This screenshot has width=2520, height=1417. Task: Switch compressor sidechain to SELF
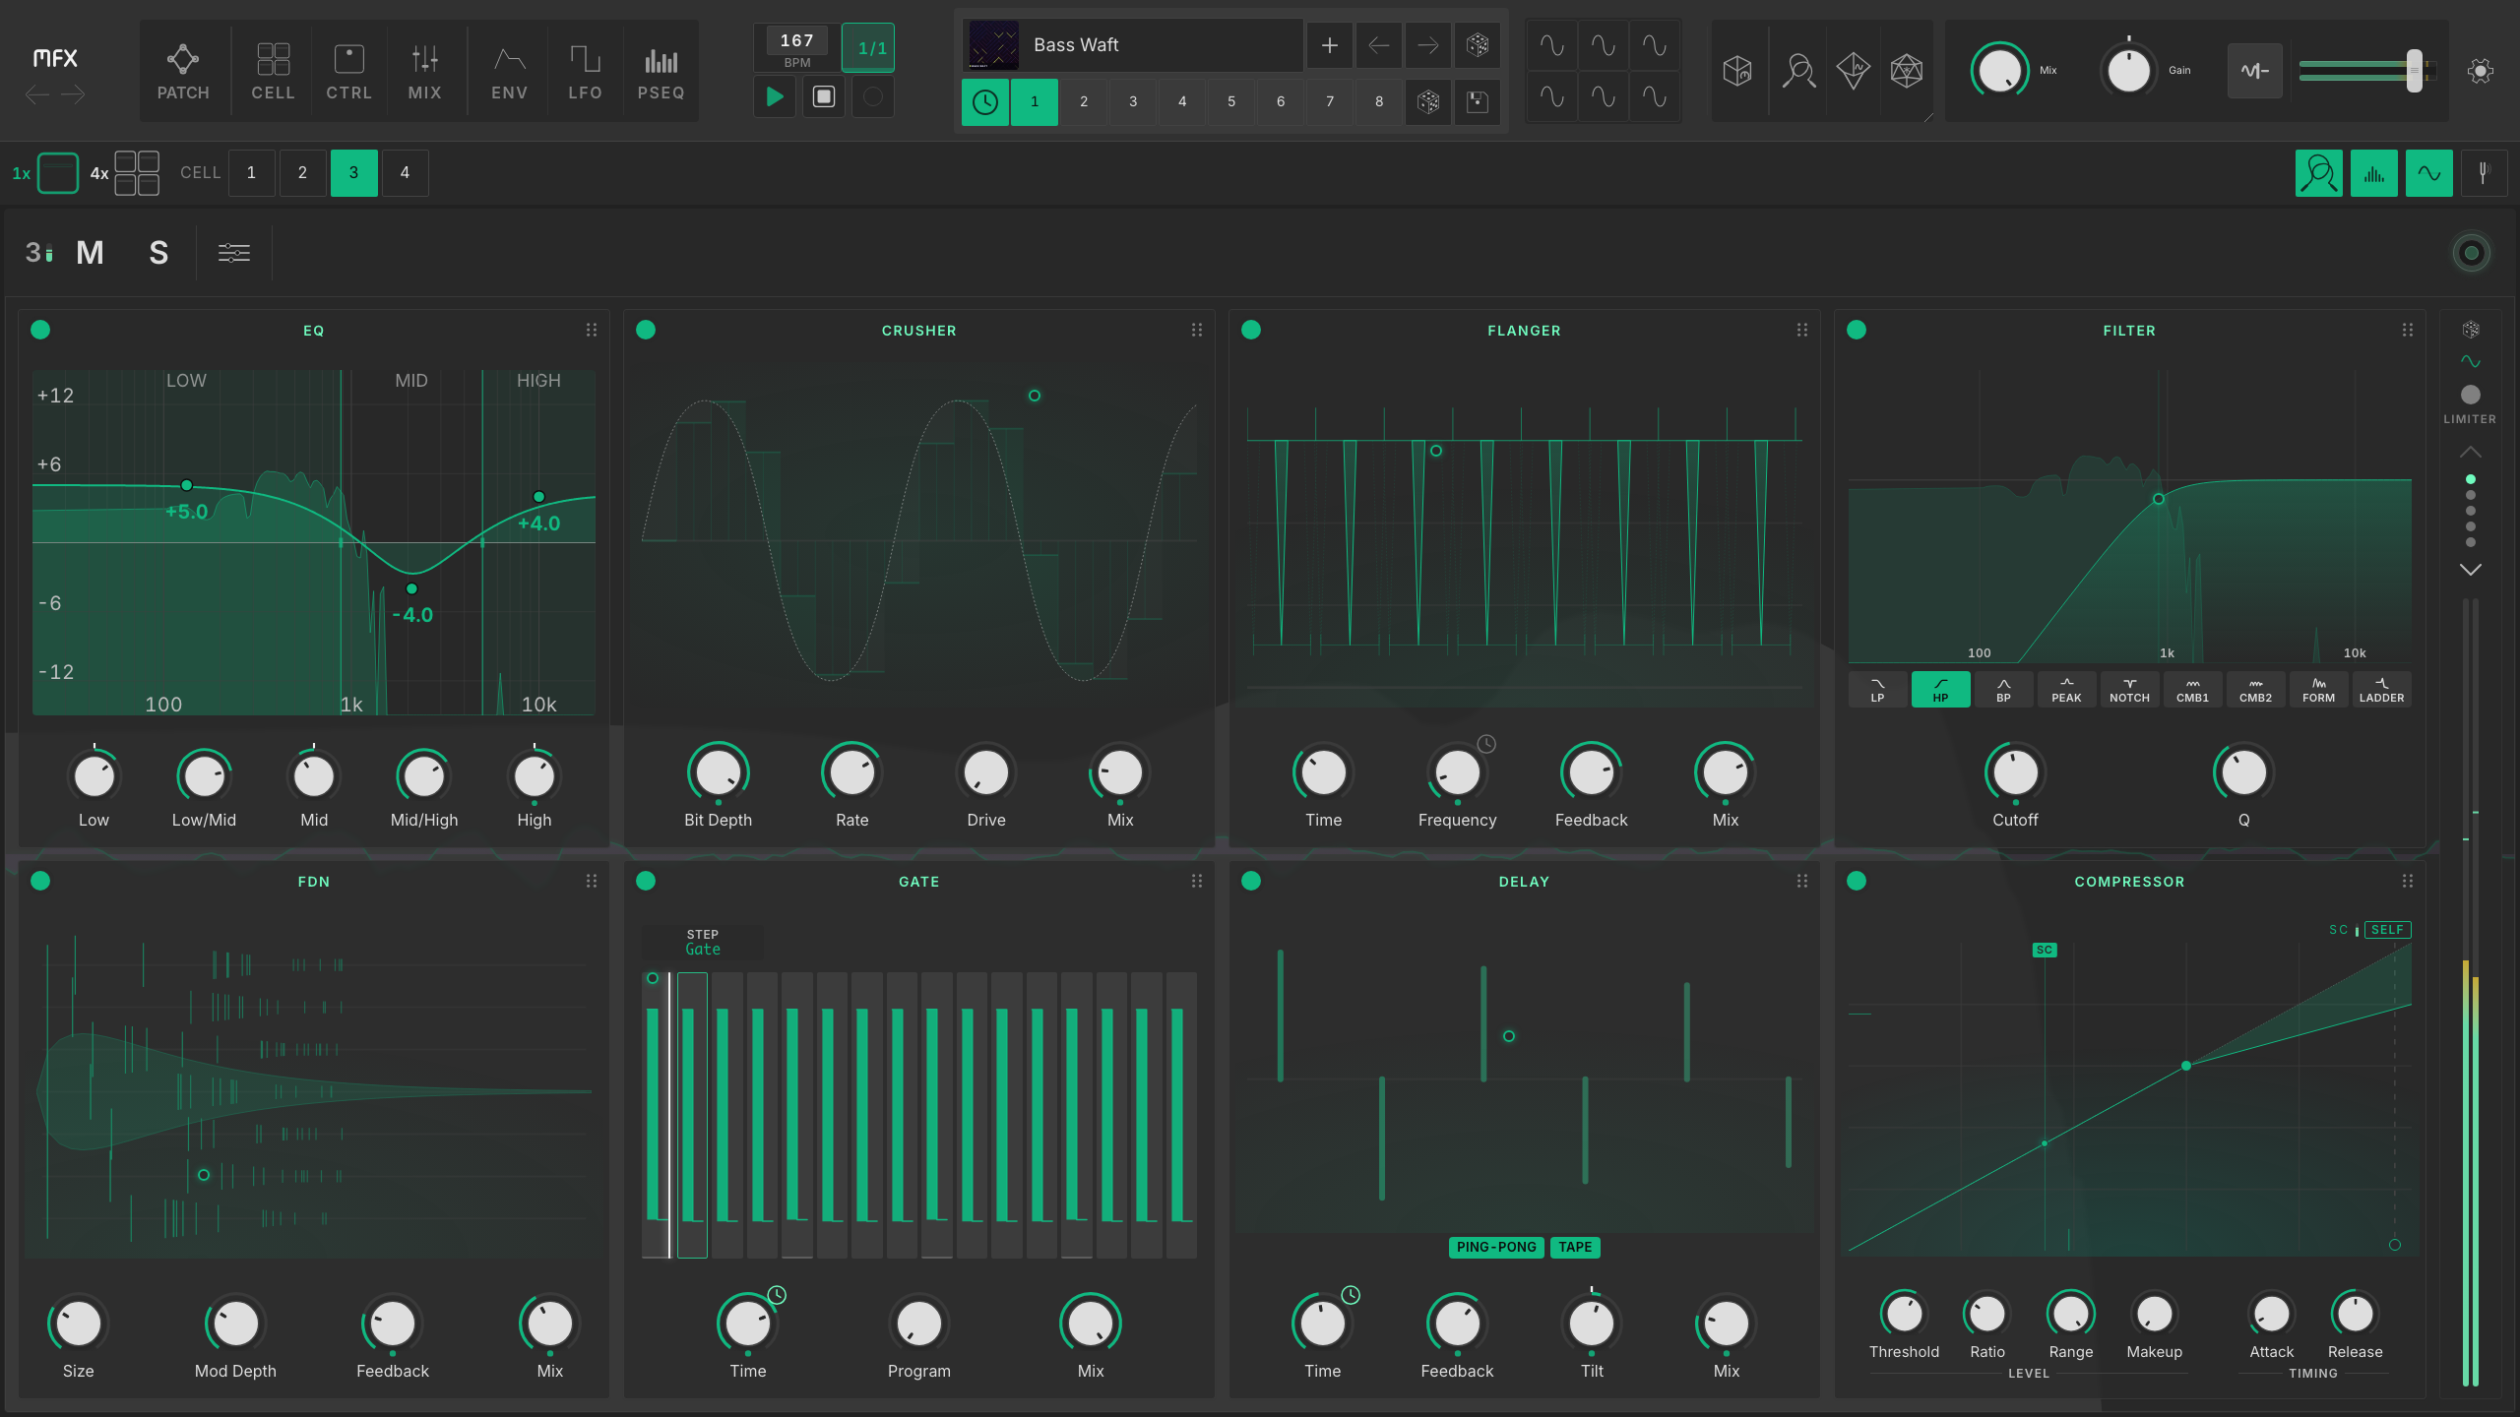click(2386, 929)
